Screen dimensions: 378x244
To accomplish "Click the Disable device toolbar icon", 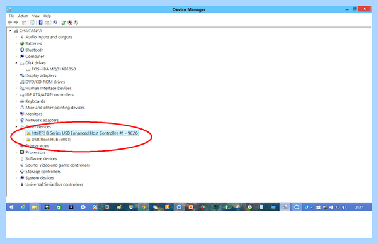I will coord(76,23).
